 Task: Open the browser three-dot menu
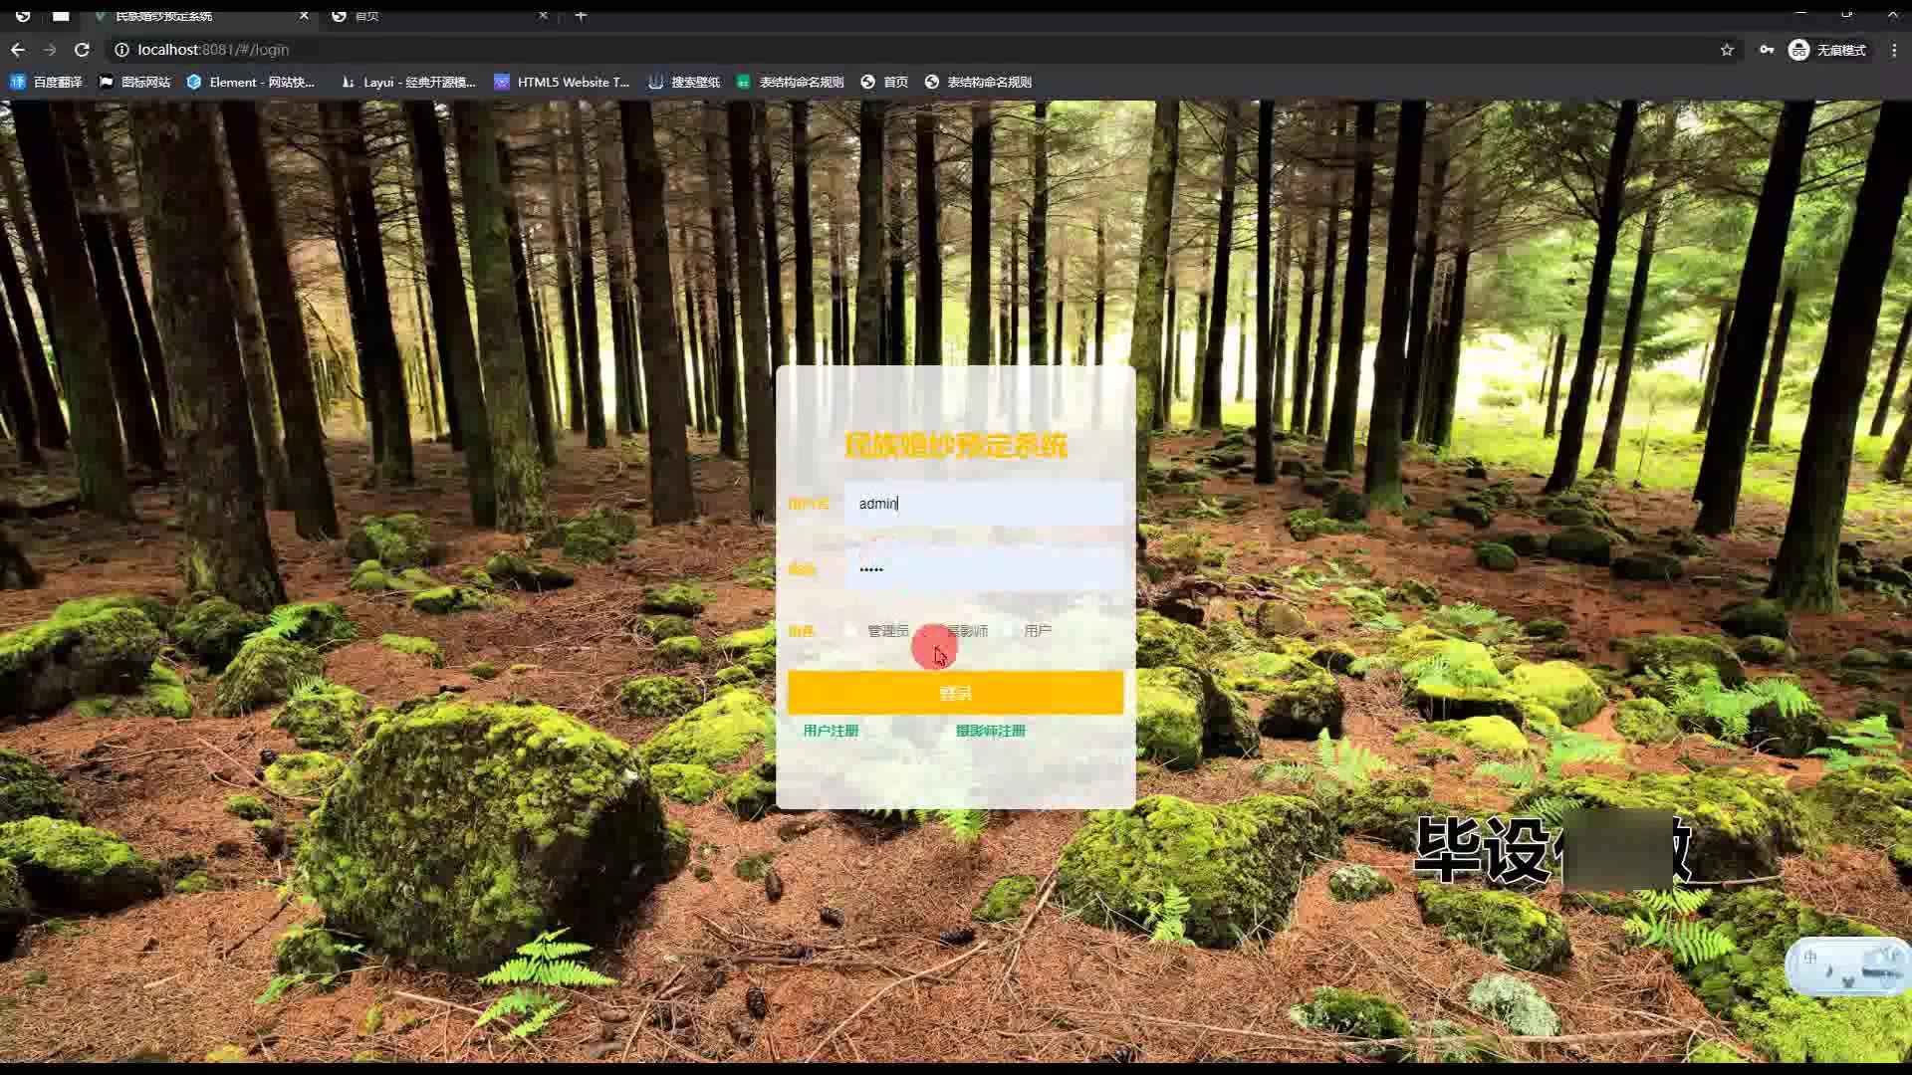pyautogui.click(x=1894, y=50)
